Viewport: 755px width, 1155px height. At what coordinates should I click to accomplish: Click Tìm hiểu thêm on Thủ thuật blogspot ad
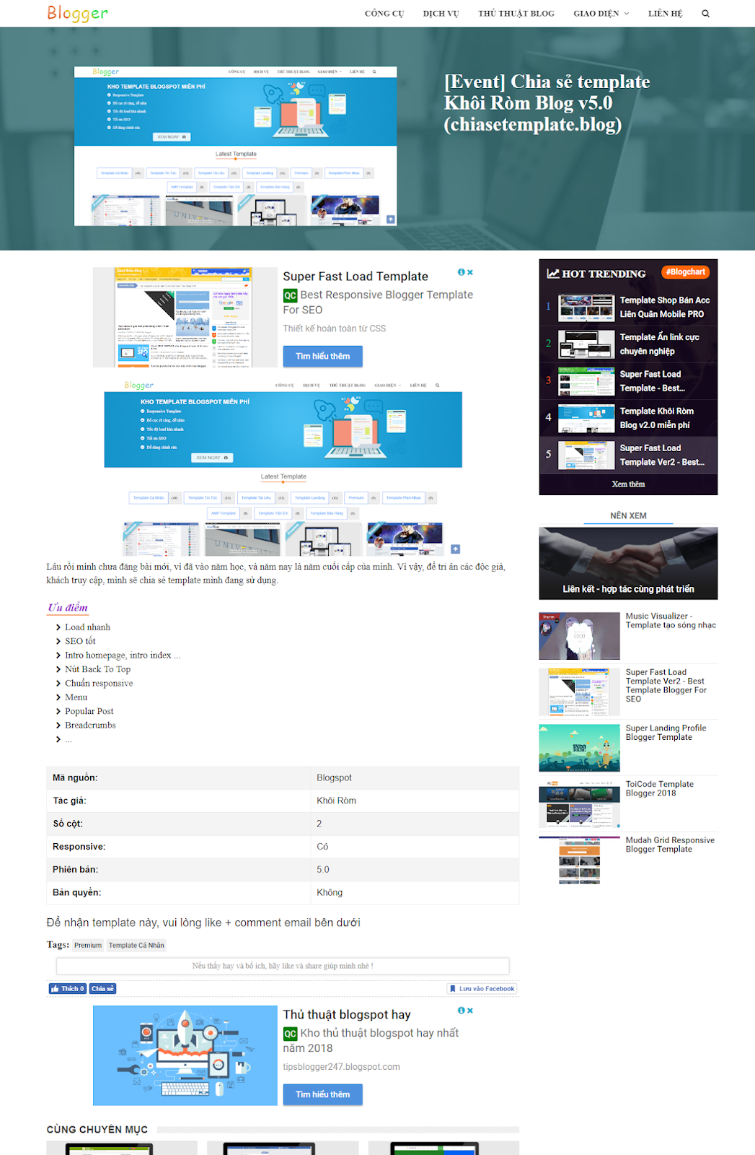click(x=322, y=1094)
